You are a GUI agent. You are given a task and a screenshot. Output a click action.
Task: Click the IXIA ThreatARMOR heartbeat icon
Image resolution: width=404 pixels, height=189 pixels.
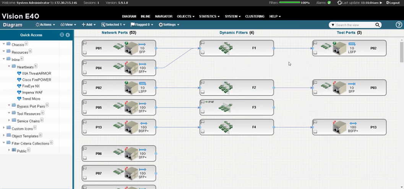point(19,73)
